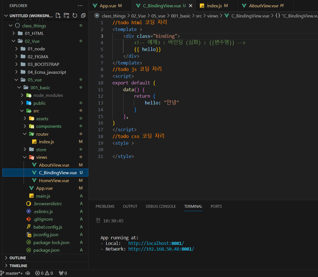318x277 pixels.
Task: Expand the OUTLINE section
Action: click(x=18, y=258)
